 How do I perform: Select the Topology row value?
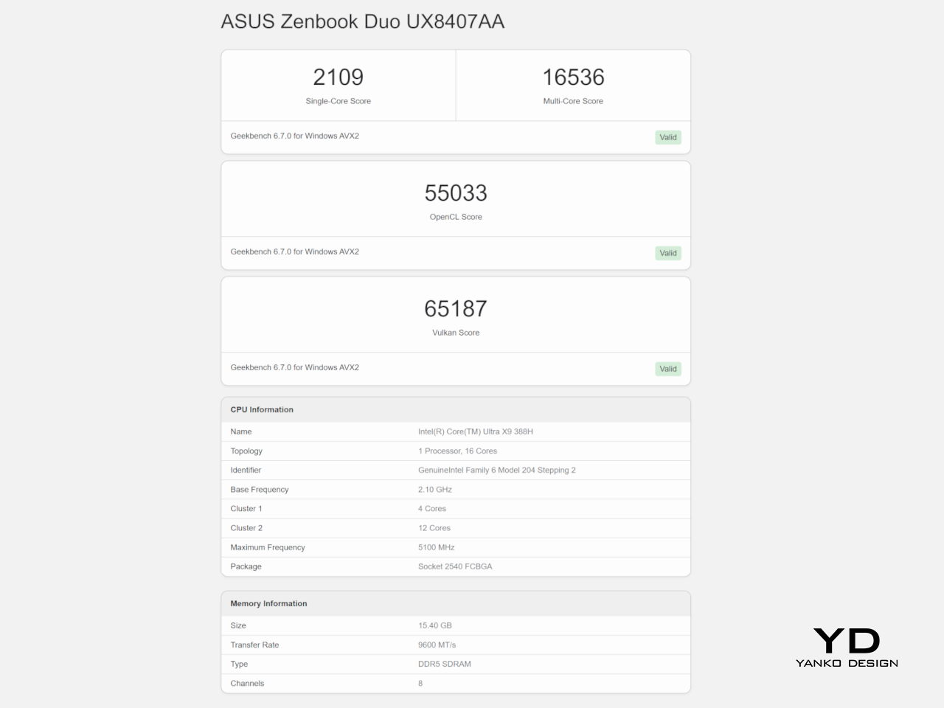(457, 451)
